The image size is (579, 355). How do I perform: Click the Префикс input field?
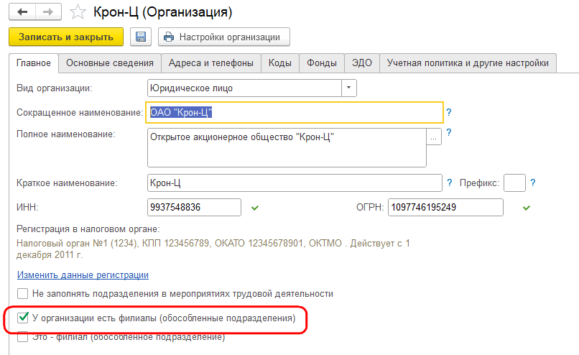514,183
